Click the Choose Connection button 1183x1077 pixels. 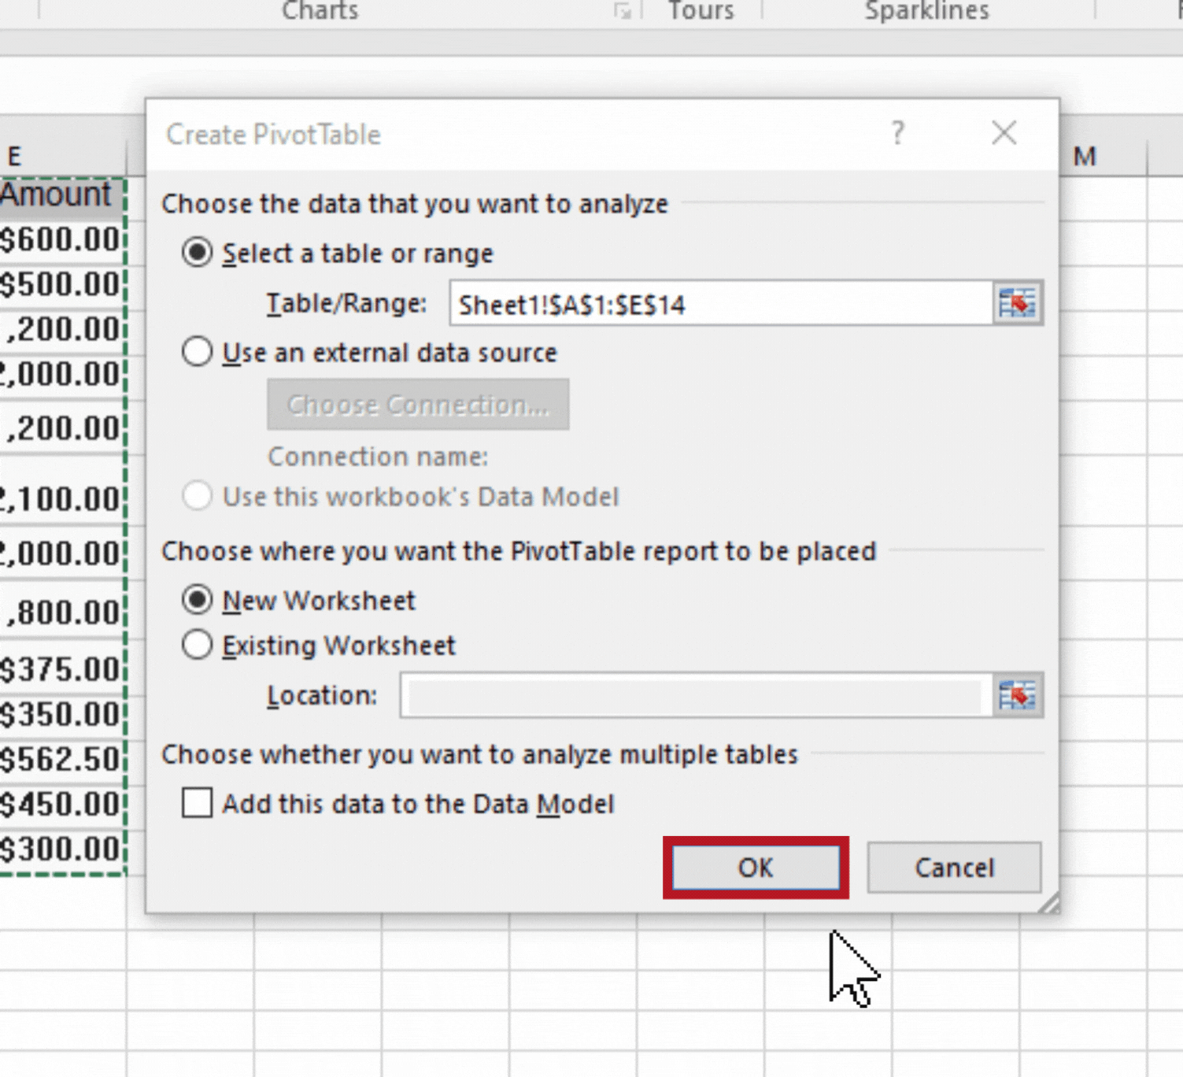418,405
